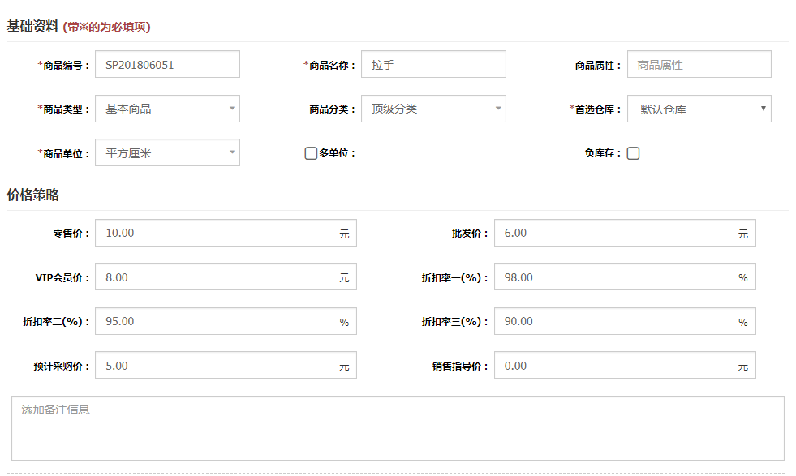
Task: Open the 首选仓库 dropdown
Action: [x=699, y=109]
